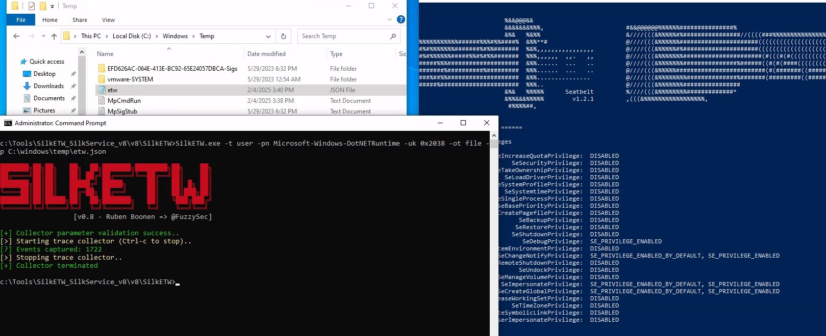Viewport: 826px width, 336px height.
Task: Click the Command Prompt scrollbar up arrow
Action: point(494,136)
